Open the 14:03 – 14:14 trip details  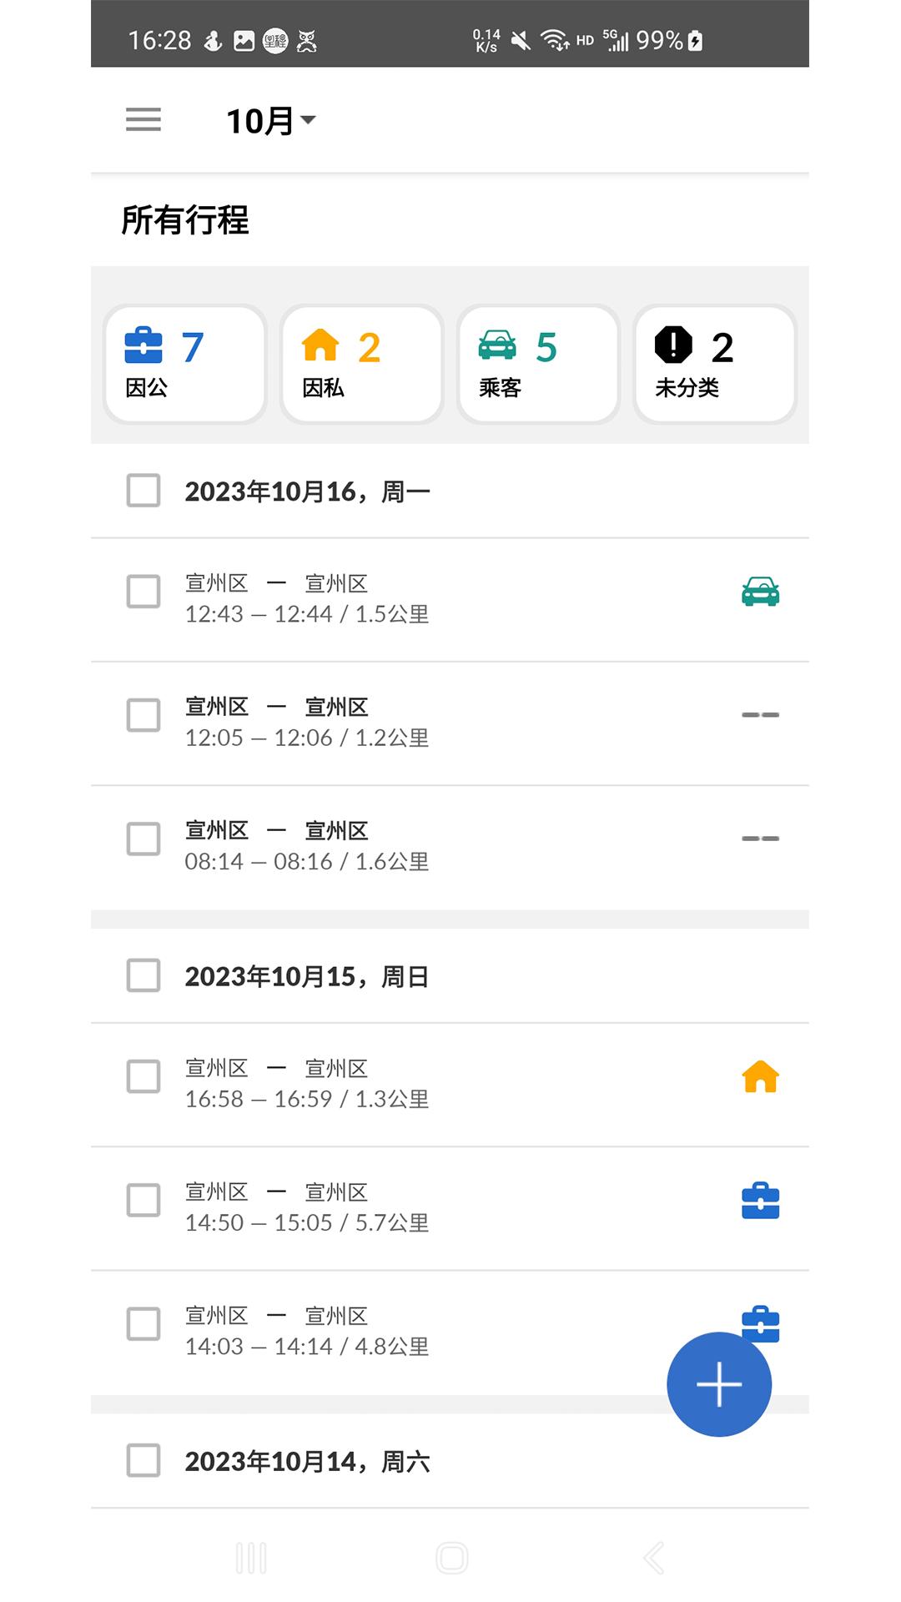[375, 1331]
